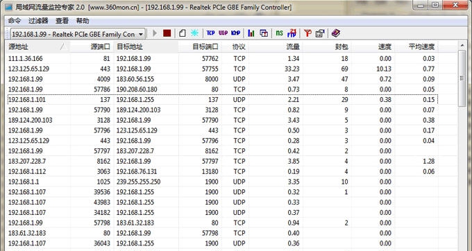Screen dimensions: 472x251
Task: Open the purple help book icon
Action: [x=336, y=33]
